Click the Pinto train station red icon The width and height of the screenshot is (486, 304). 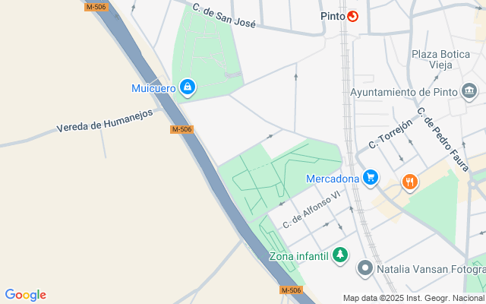[352, 16]
